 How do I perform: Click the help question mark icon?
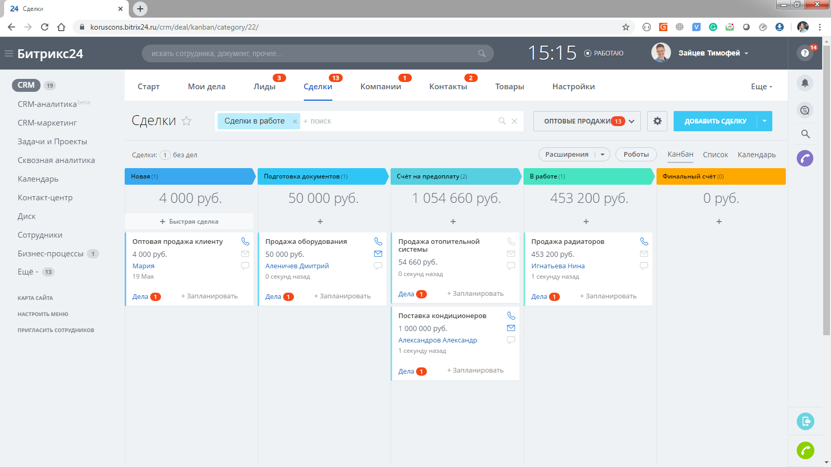click(x=805, y=53)
